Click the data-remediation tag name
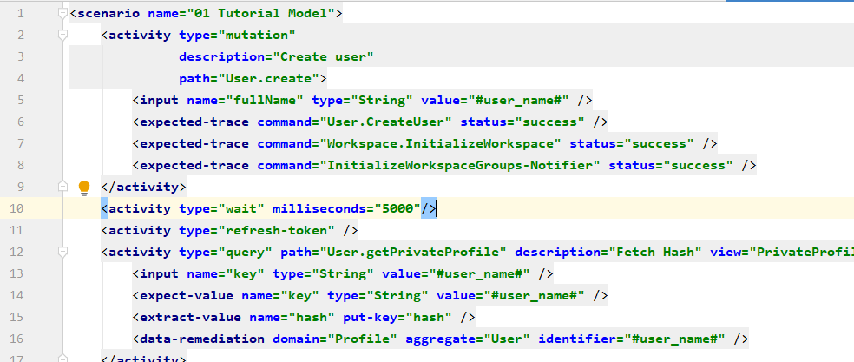The width and height of the screenshot is (854, 362). [x=202, y=339]
